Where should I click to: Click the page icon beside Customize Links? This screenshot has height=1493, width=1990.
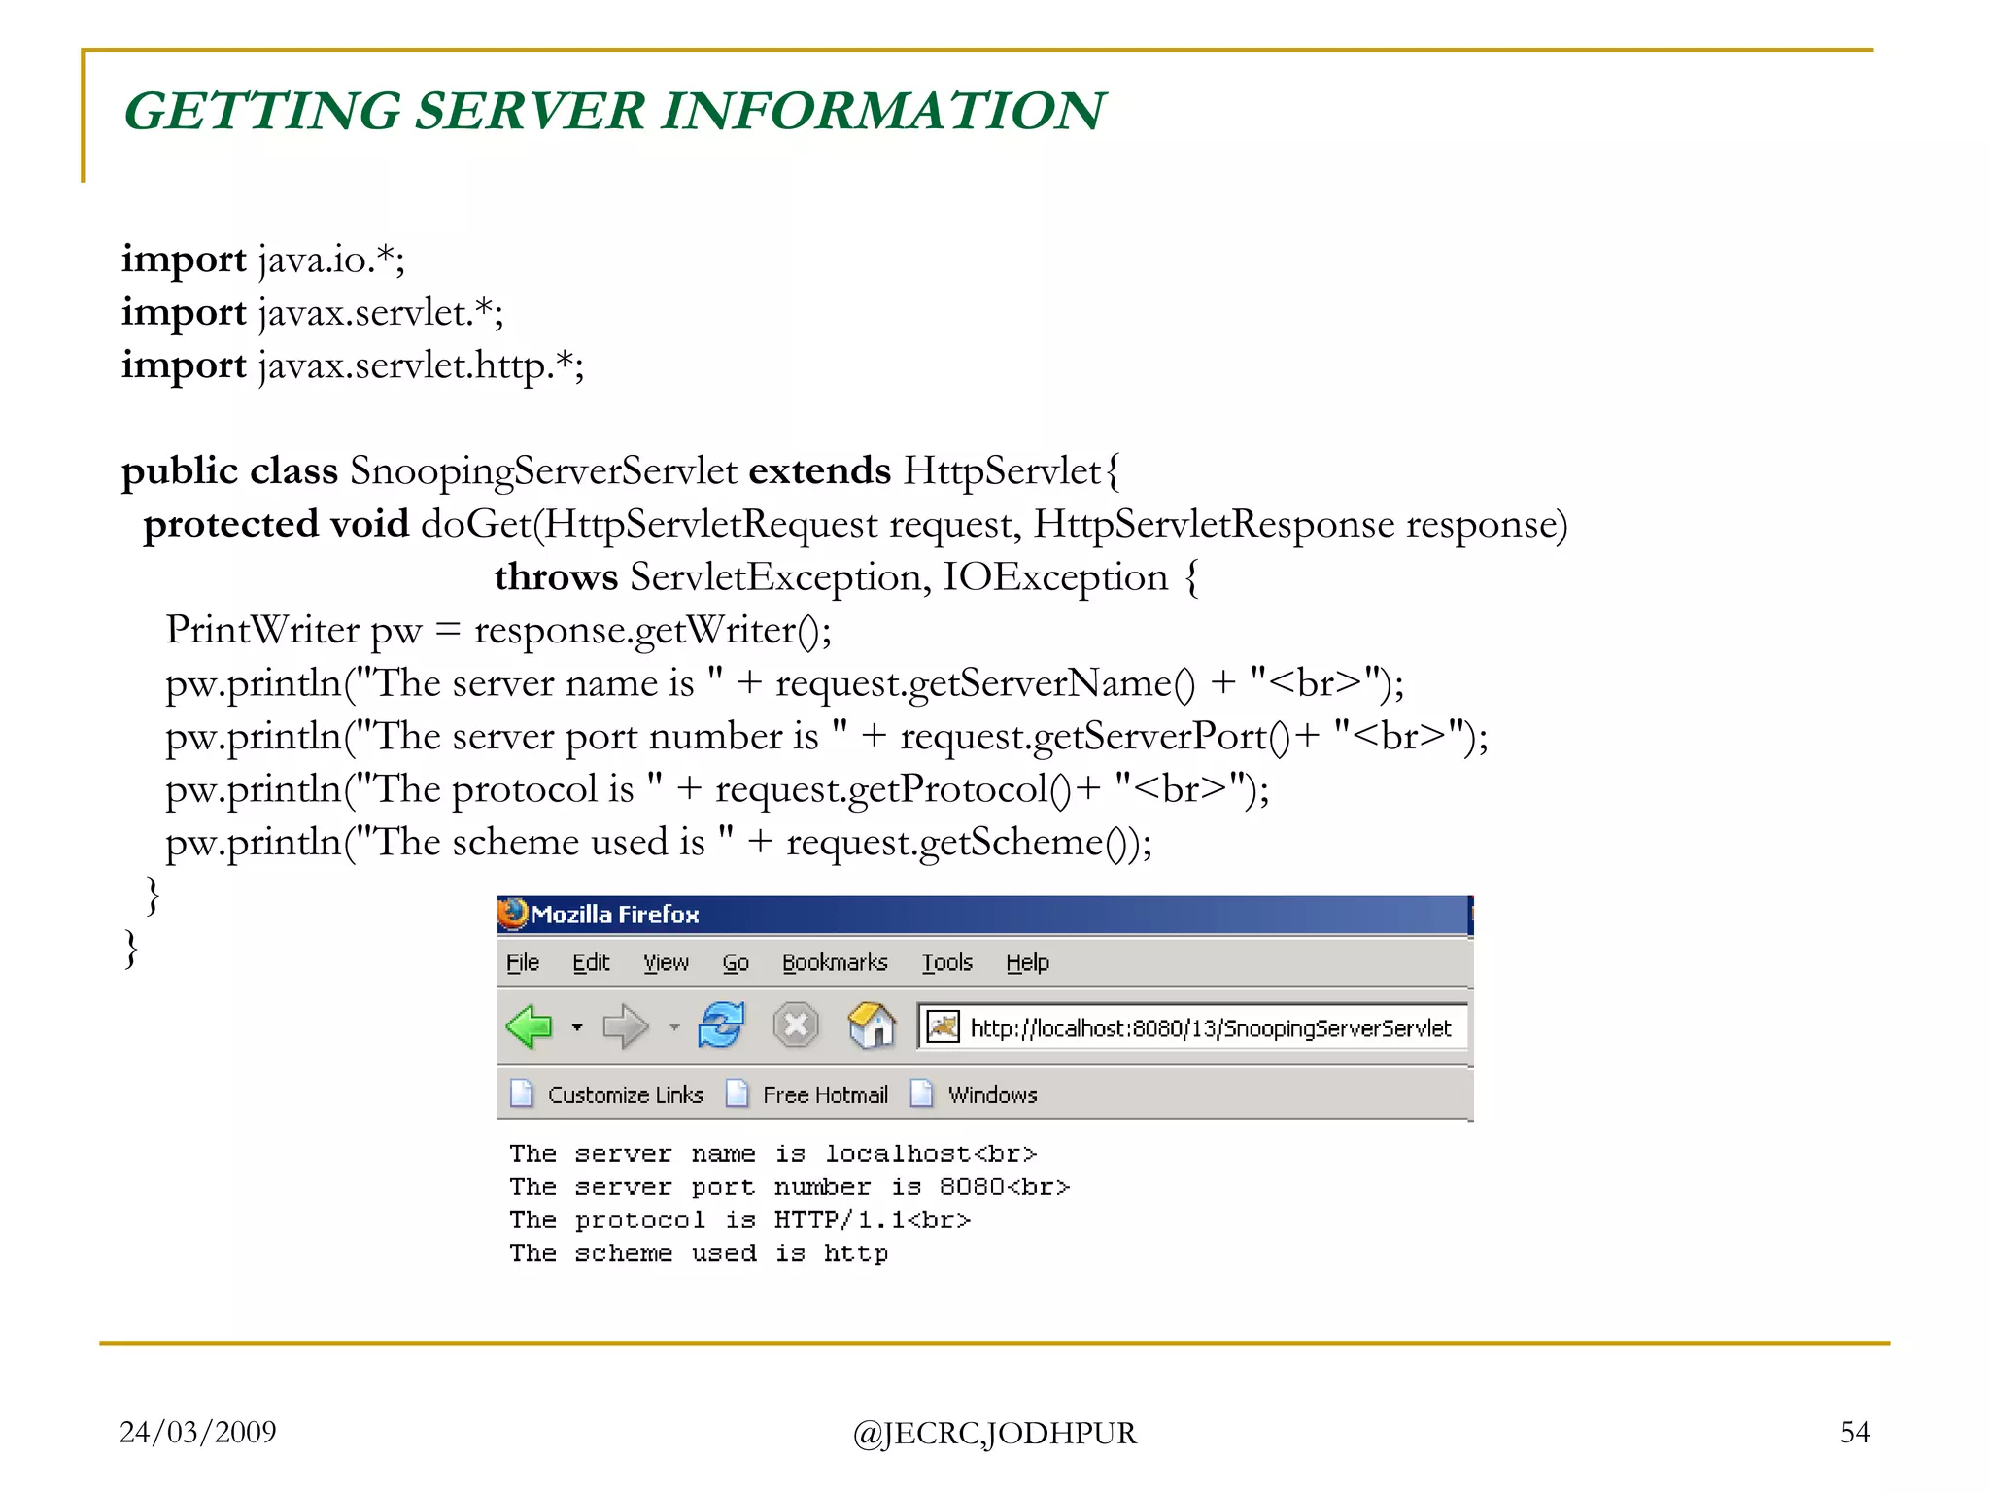click(x=522, y=1094)
